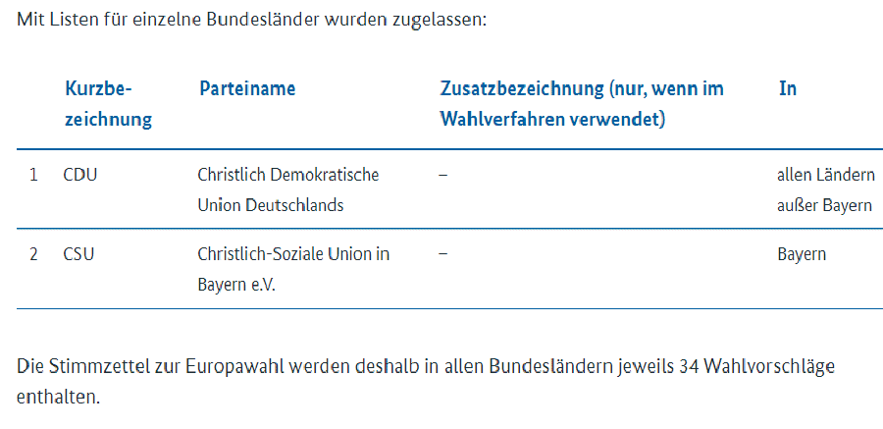Click the row number 2 cell
Viewport: 883px width, 429px height.
(x=33, y=254)
